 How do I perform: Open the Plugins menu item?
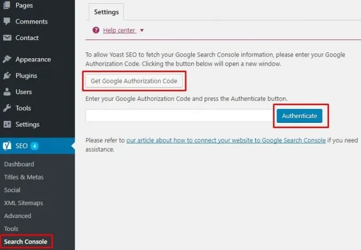click(26, 76)
